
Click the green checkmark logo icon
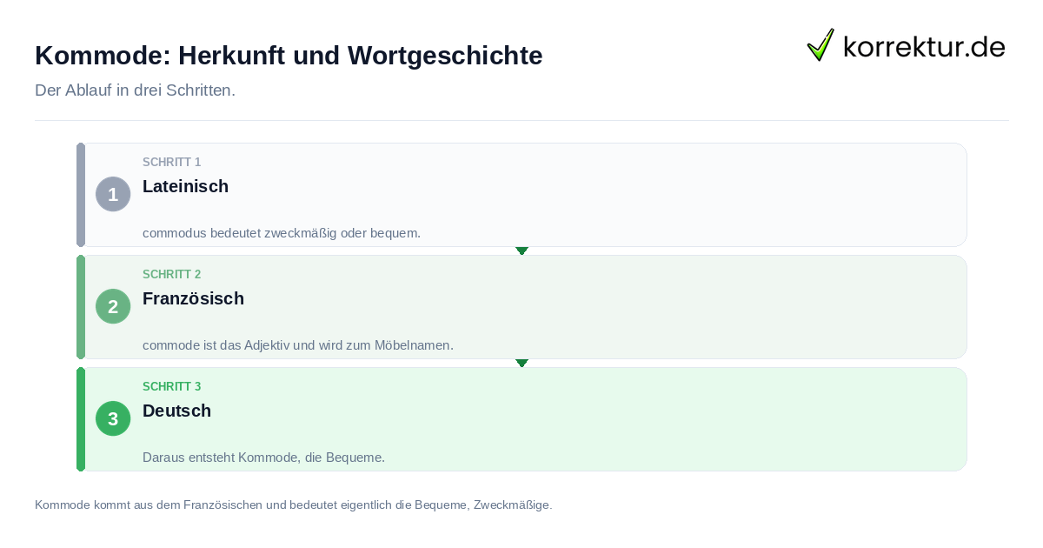pyautogui.click(x=820, y=45)
